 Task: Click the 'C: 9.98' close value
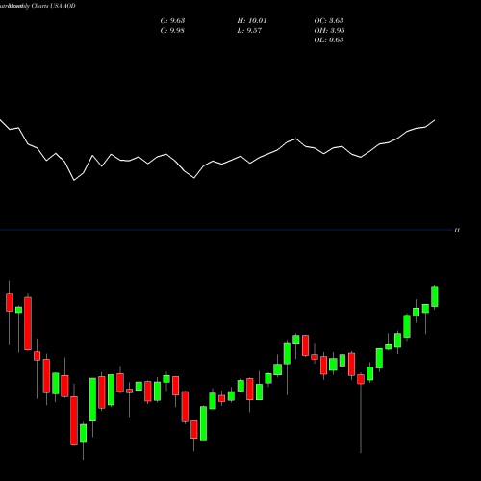coord(172,31)
